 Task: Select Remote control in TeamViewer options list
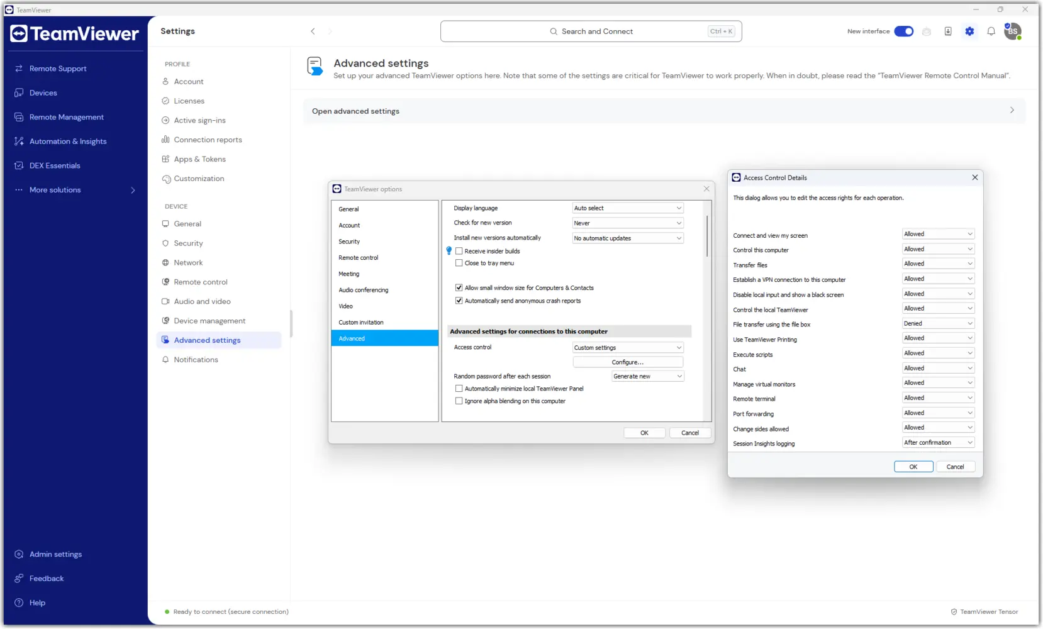click(x=384, y=258)
